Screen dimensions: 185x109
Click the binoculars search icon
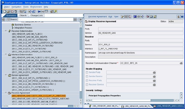[x=75, y=19]
